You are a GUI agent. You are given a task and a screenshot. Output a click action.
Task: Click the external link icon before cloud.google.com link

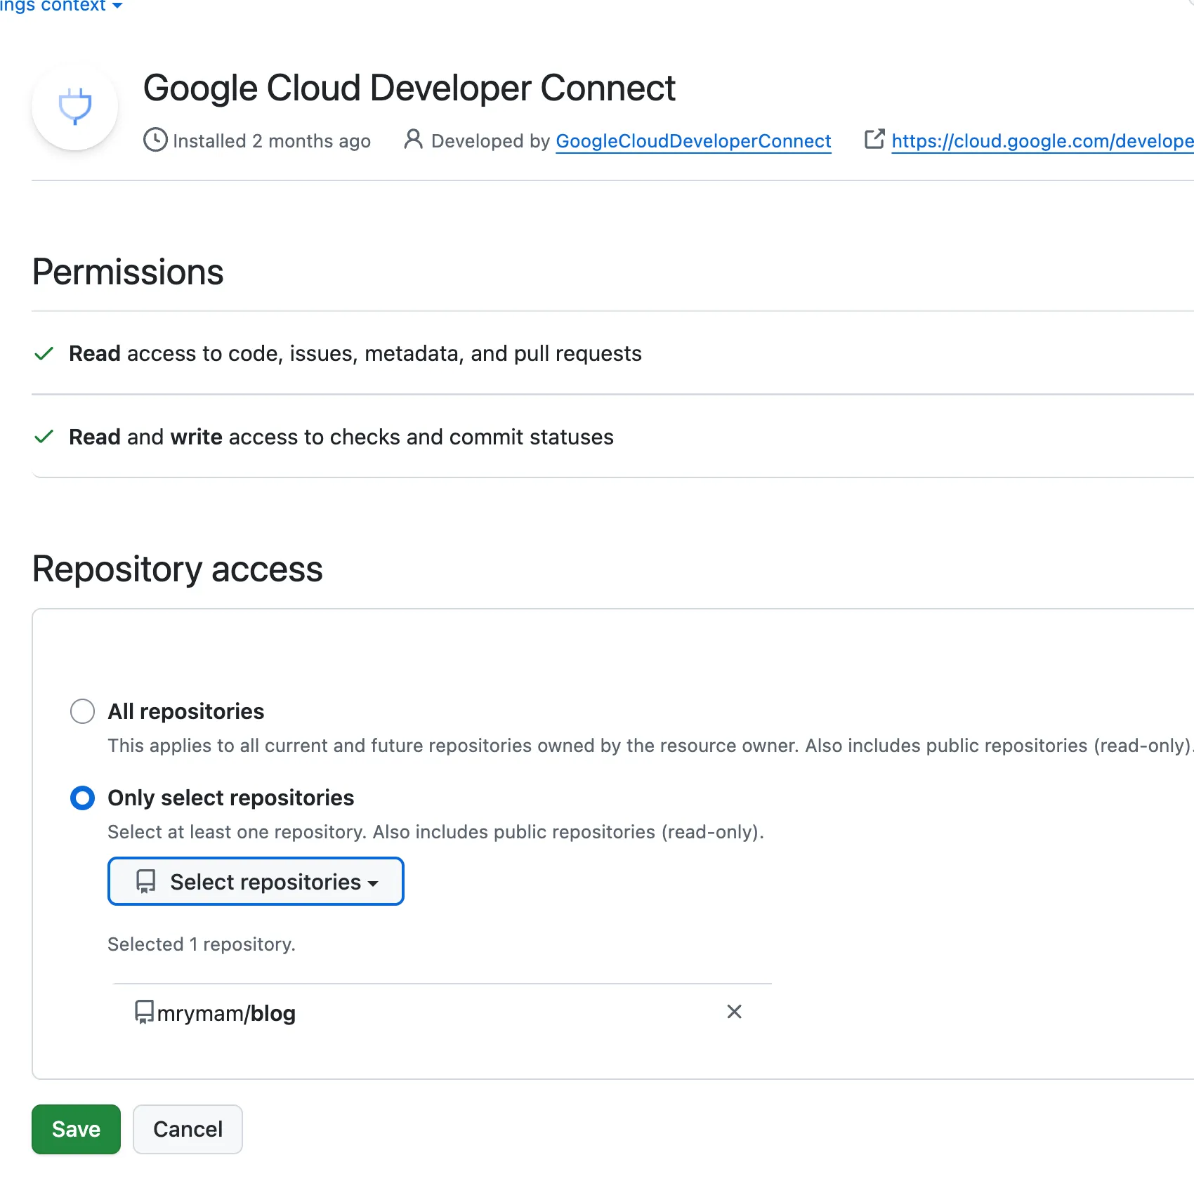(x=874, y=140)
